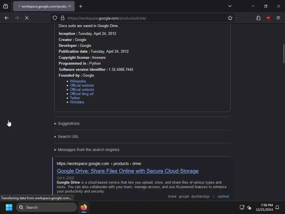Open the Extensions puzzle icon
Image resolution: width=285 pixels, height=214 pixels.
coord(258,18)
